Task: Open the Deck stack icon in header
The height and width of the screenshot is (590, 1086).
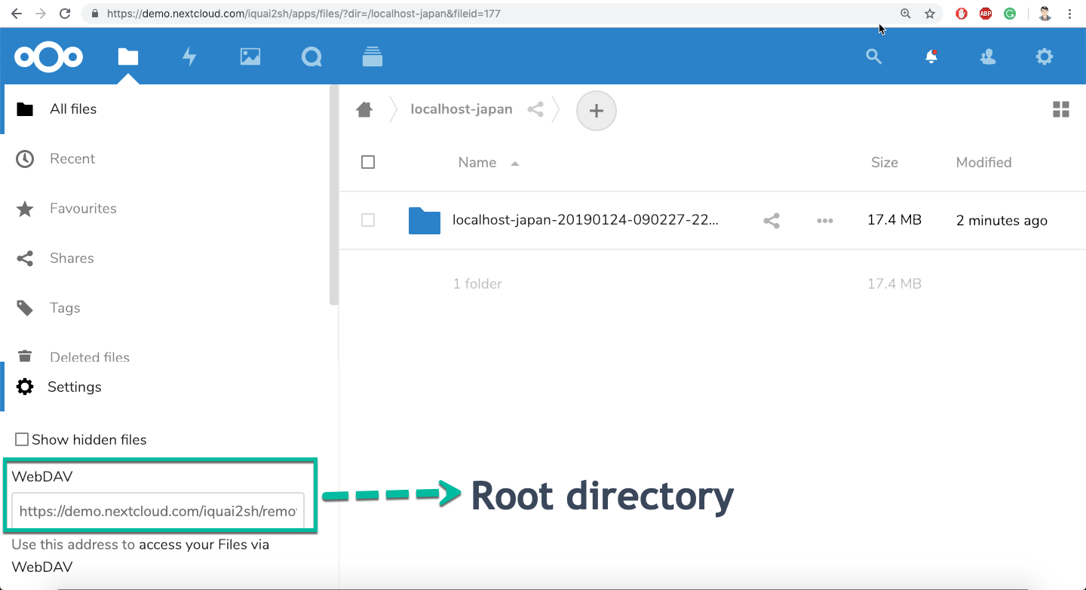Action: 373,57
